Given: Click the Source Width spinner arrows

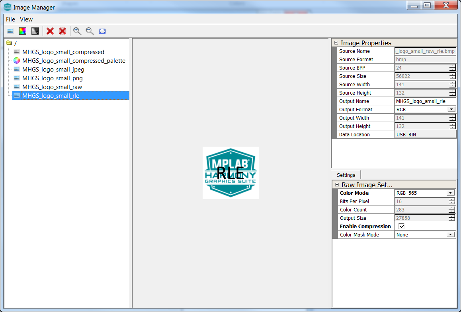Looking at the screenshot, I should click(452, 85).
